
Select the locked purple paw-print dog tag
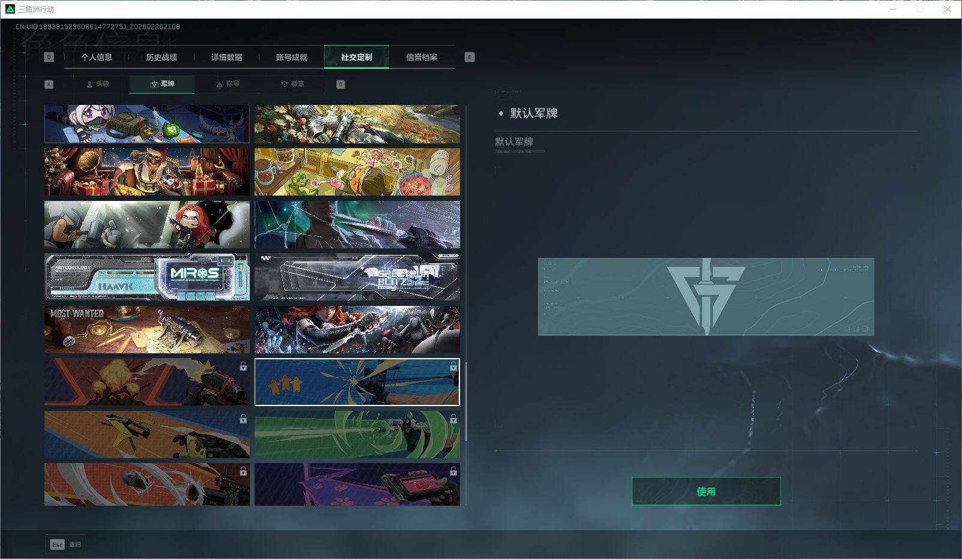coord(357,484)
